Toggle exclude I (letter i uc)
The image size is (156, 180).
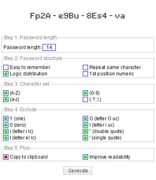85,125
